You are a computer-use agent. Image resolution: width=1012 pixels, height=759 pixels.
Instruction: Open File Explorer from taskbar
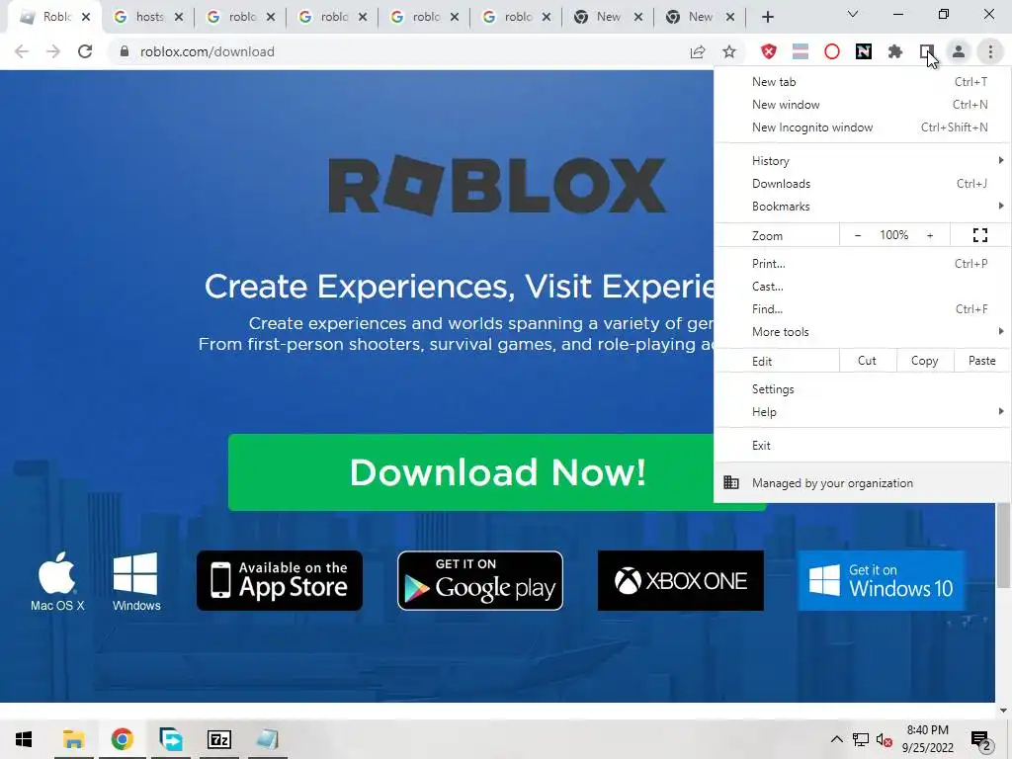73,739
